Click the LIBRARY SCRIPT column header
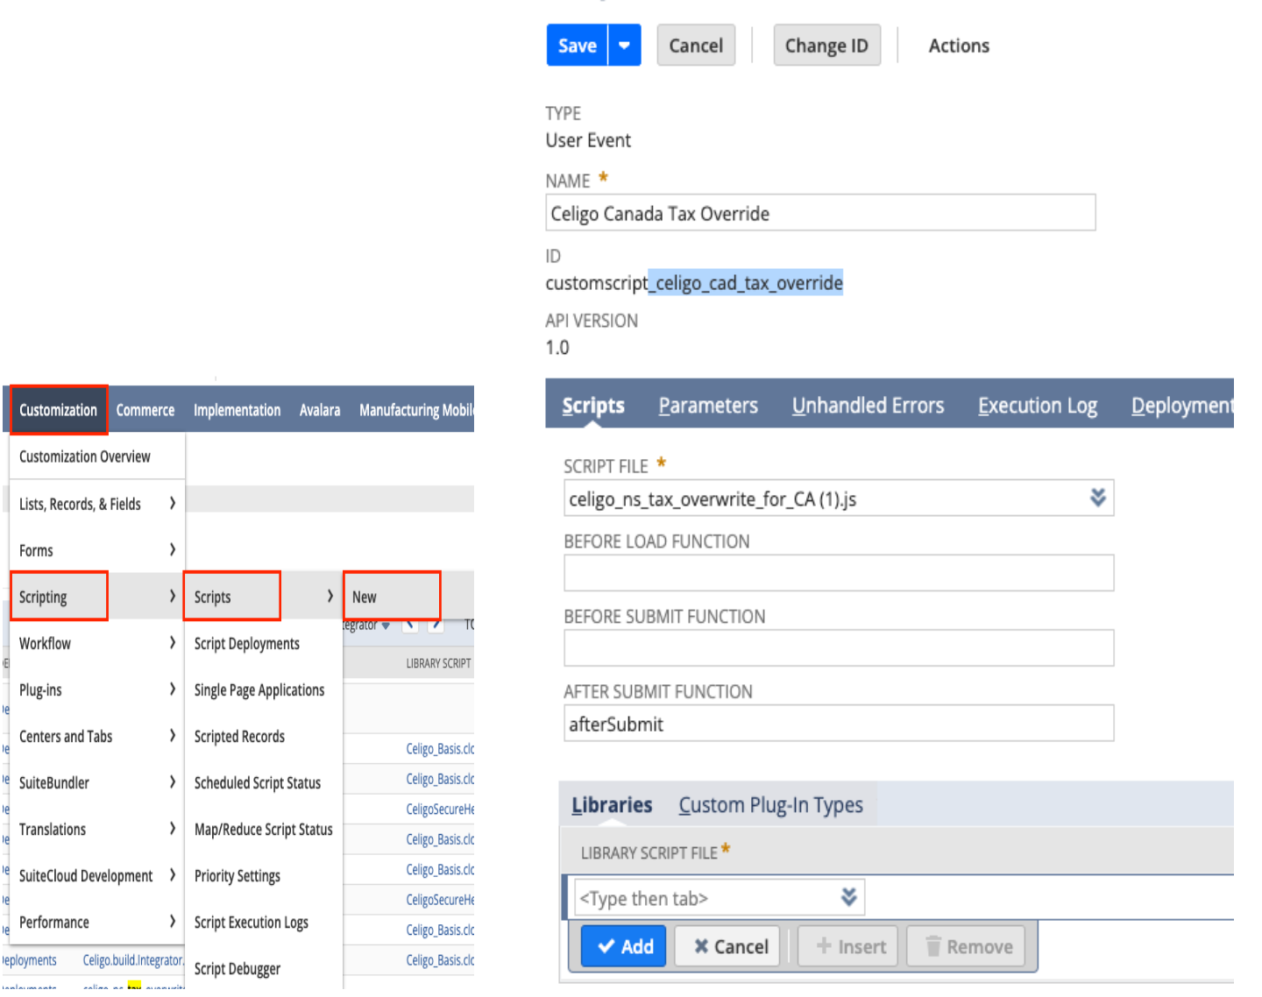Screen dimensions: 1262x997 click(438, 663)
